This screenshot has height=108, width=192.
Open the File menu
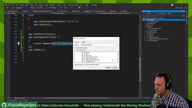(9, 5)
